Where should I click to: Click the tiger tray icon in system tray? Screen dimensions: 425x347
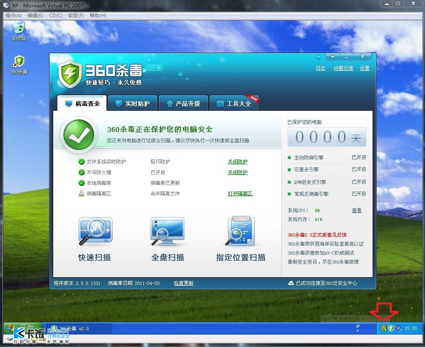384,328
